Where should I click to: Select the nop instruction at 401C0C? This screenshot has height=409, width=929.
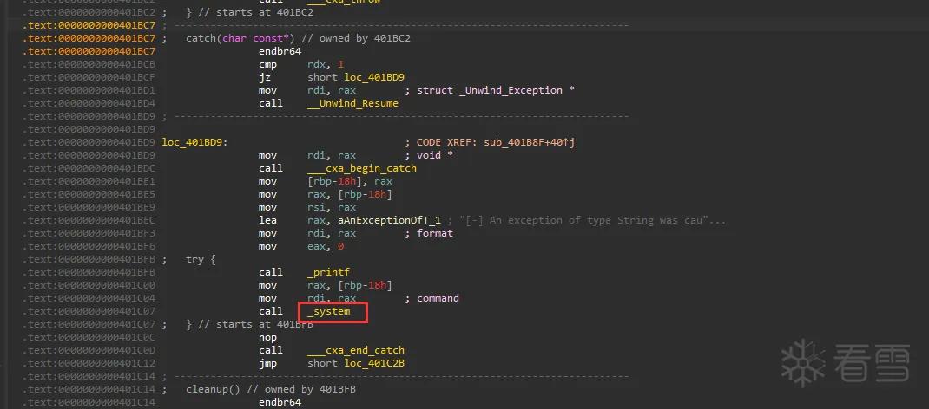coord(267,337)
